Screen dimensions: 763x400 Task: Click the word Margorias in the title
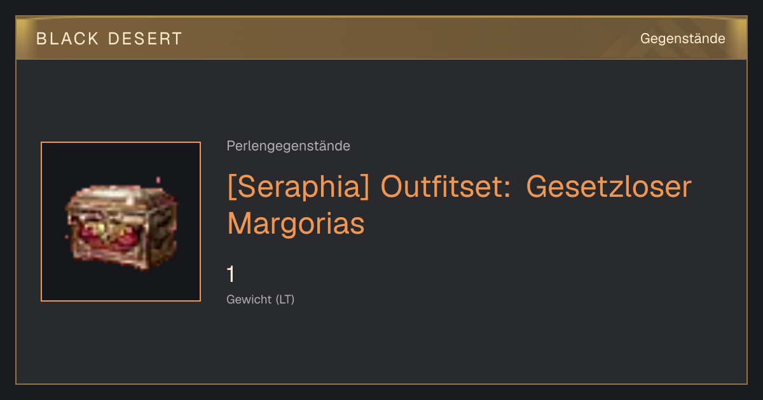pyautogui.click(x=296, y=223)
